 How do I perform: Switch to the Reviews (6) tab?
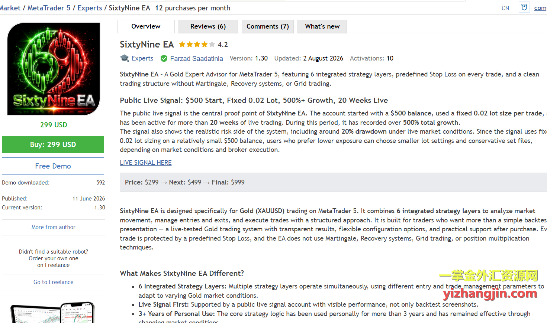click(x=208, y=26)
